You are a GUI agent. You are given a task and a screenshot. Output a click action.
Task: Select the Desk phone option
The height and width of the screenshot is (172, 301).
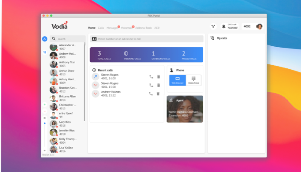[x=194, y=80]
